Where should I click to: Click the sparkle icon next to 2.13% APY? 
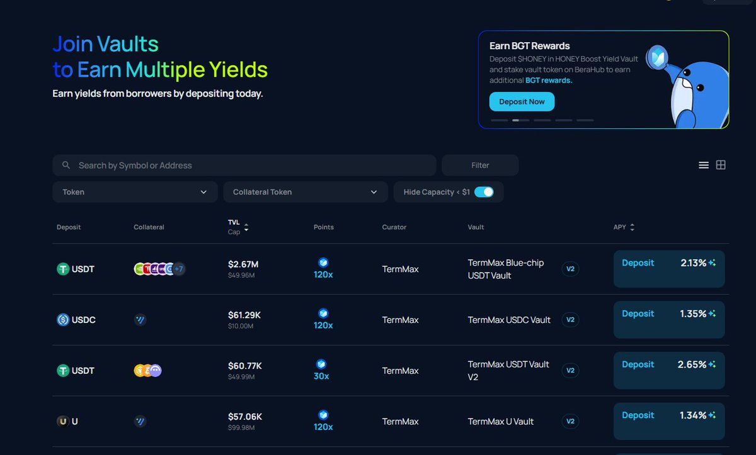pos(712,263)
